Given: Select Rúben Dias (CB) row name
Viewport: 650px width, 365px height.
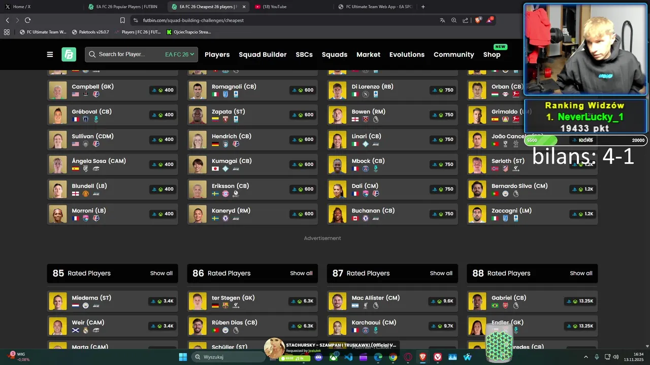Looking at the screenshot, I should point(235,322).
